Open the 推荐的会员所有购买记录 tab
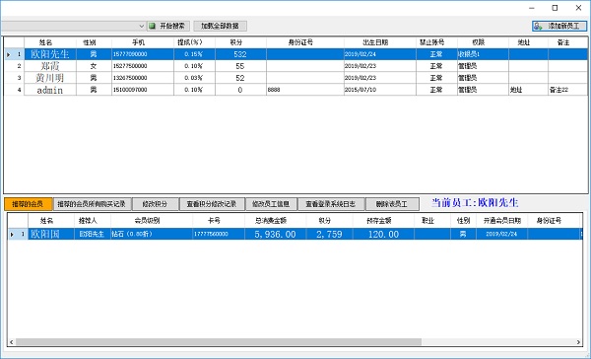Image resolution: width=591 pixels, height=359 pixels. click(x=92, y=204)
